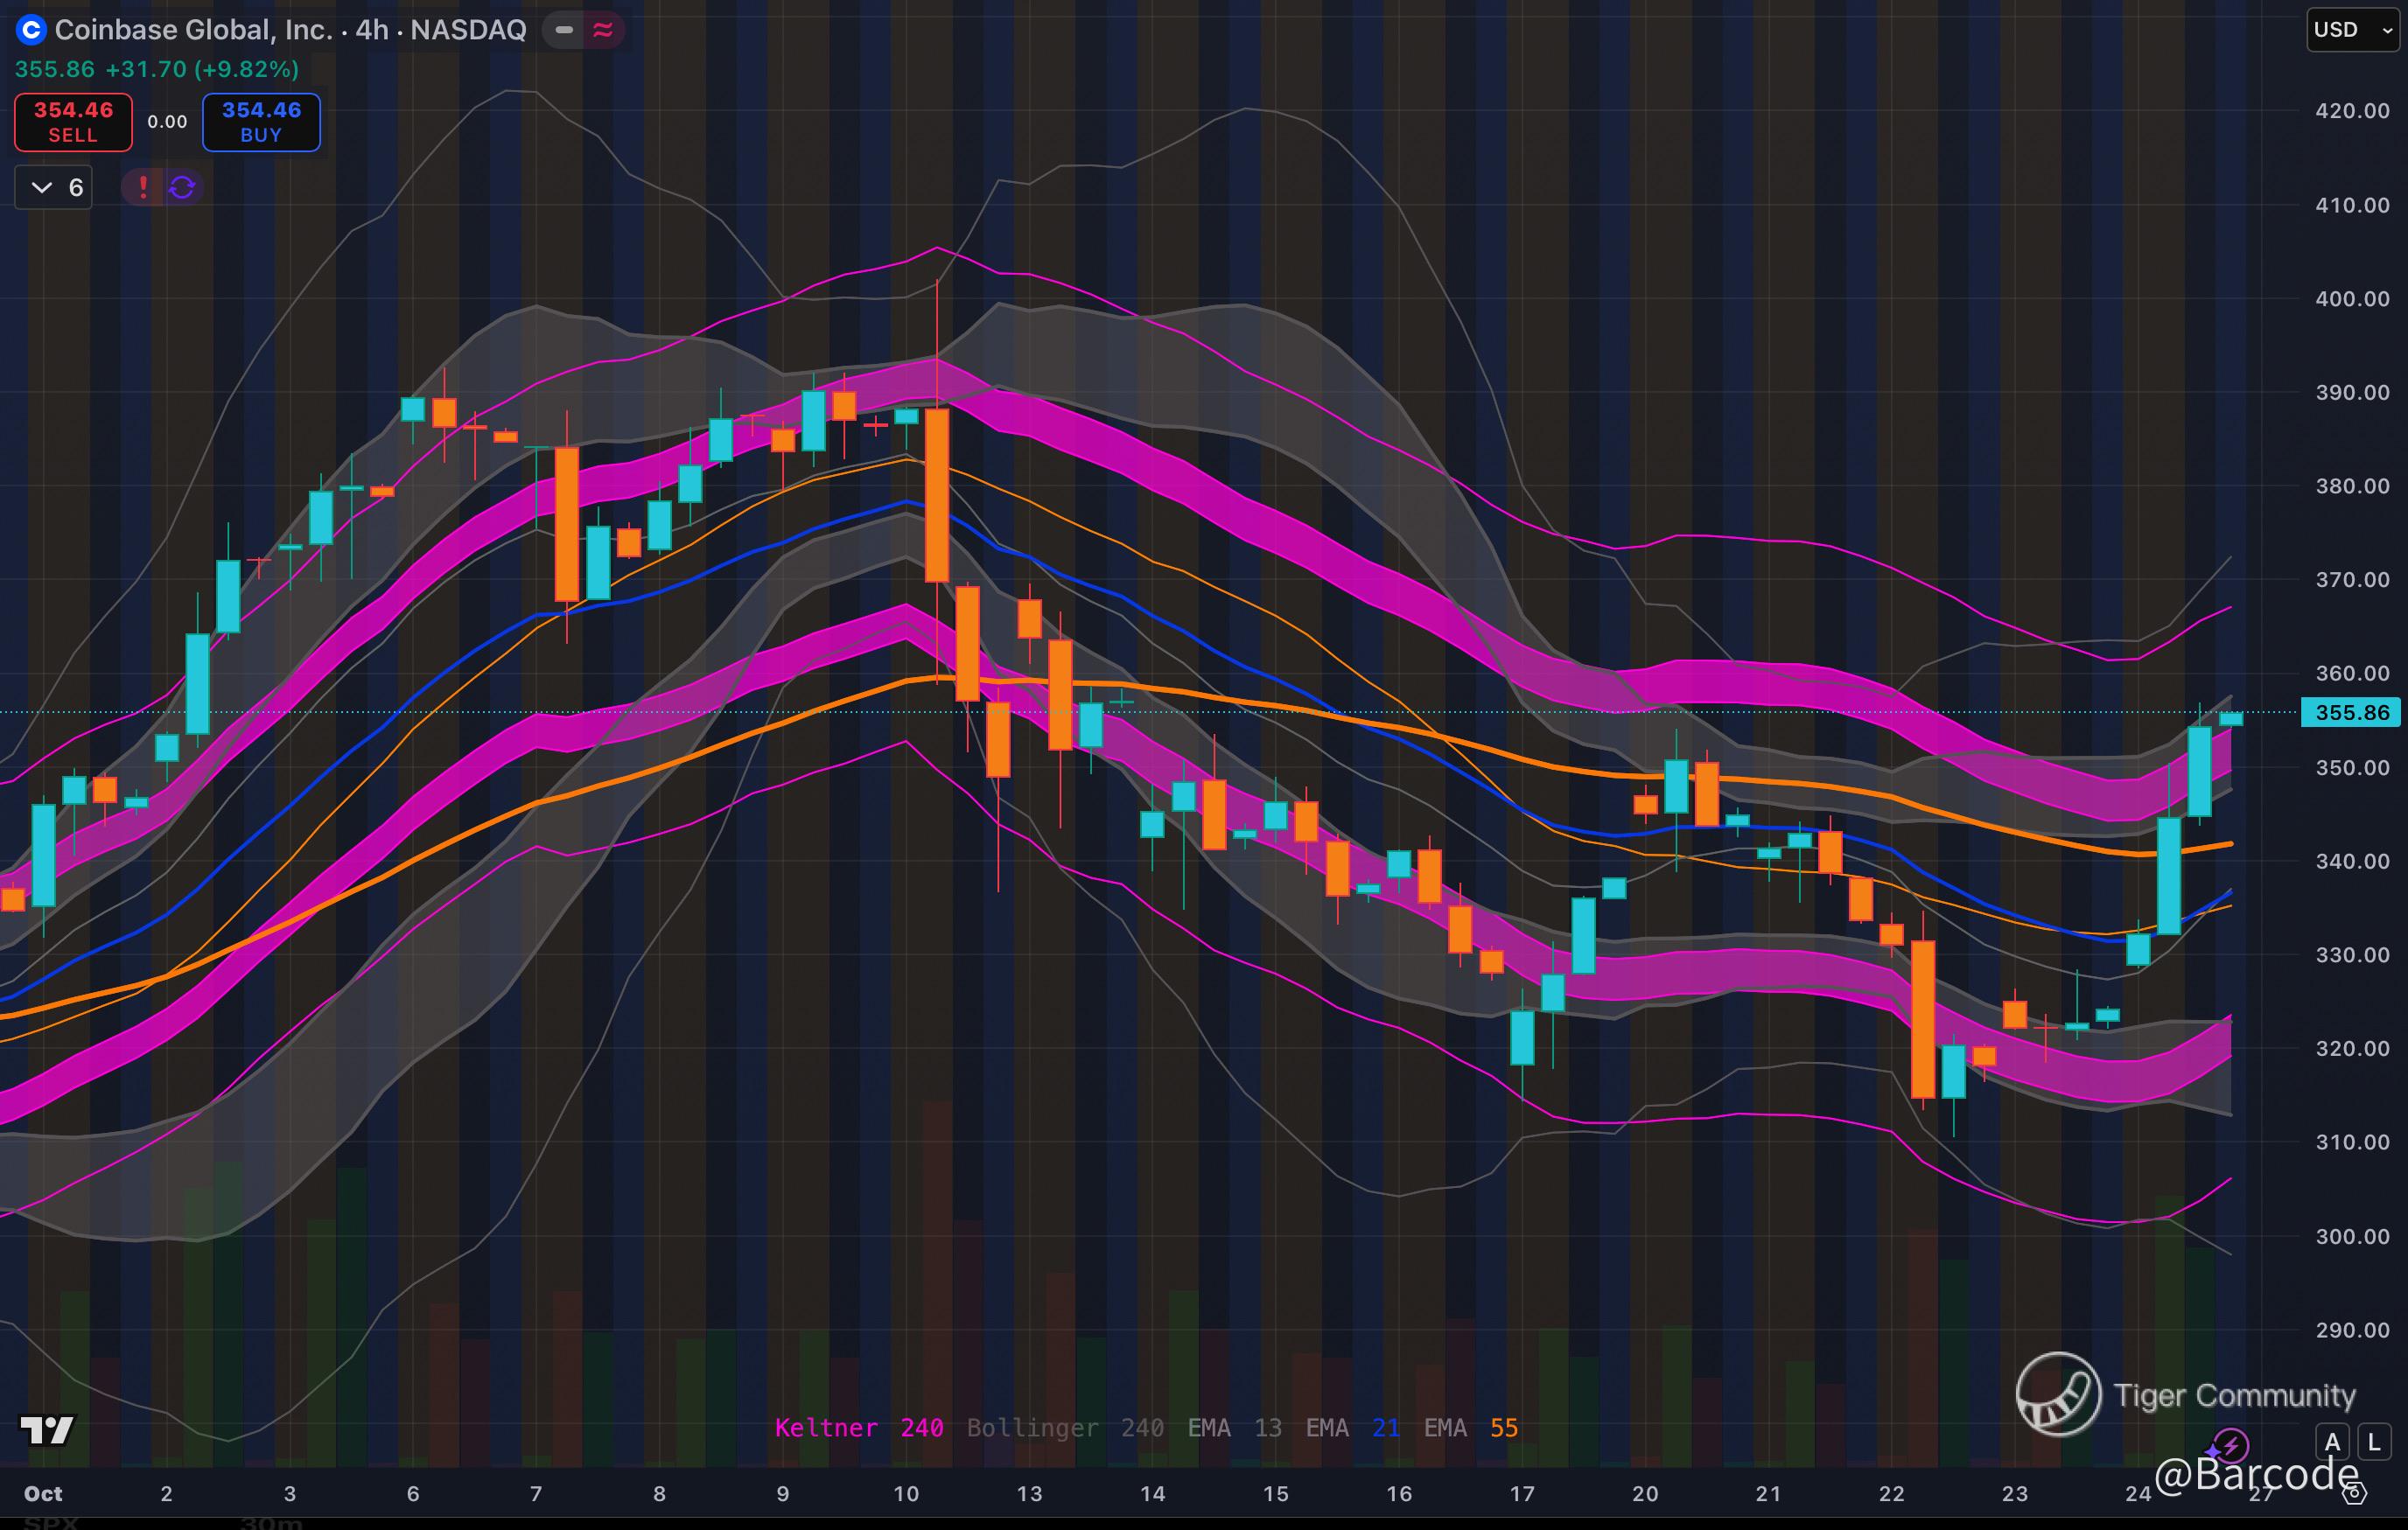
Task: Click the purple refresh cycle icon
Action: click(x=182, y=187)
